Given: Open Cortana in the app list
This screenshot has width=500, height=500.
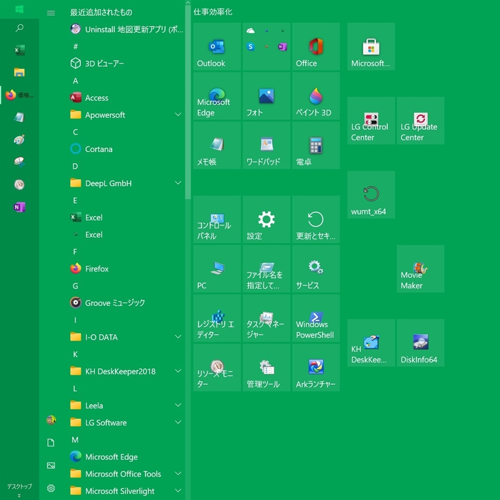Looking at the screenshot, I should [x=126, y=149].
